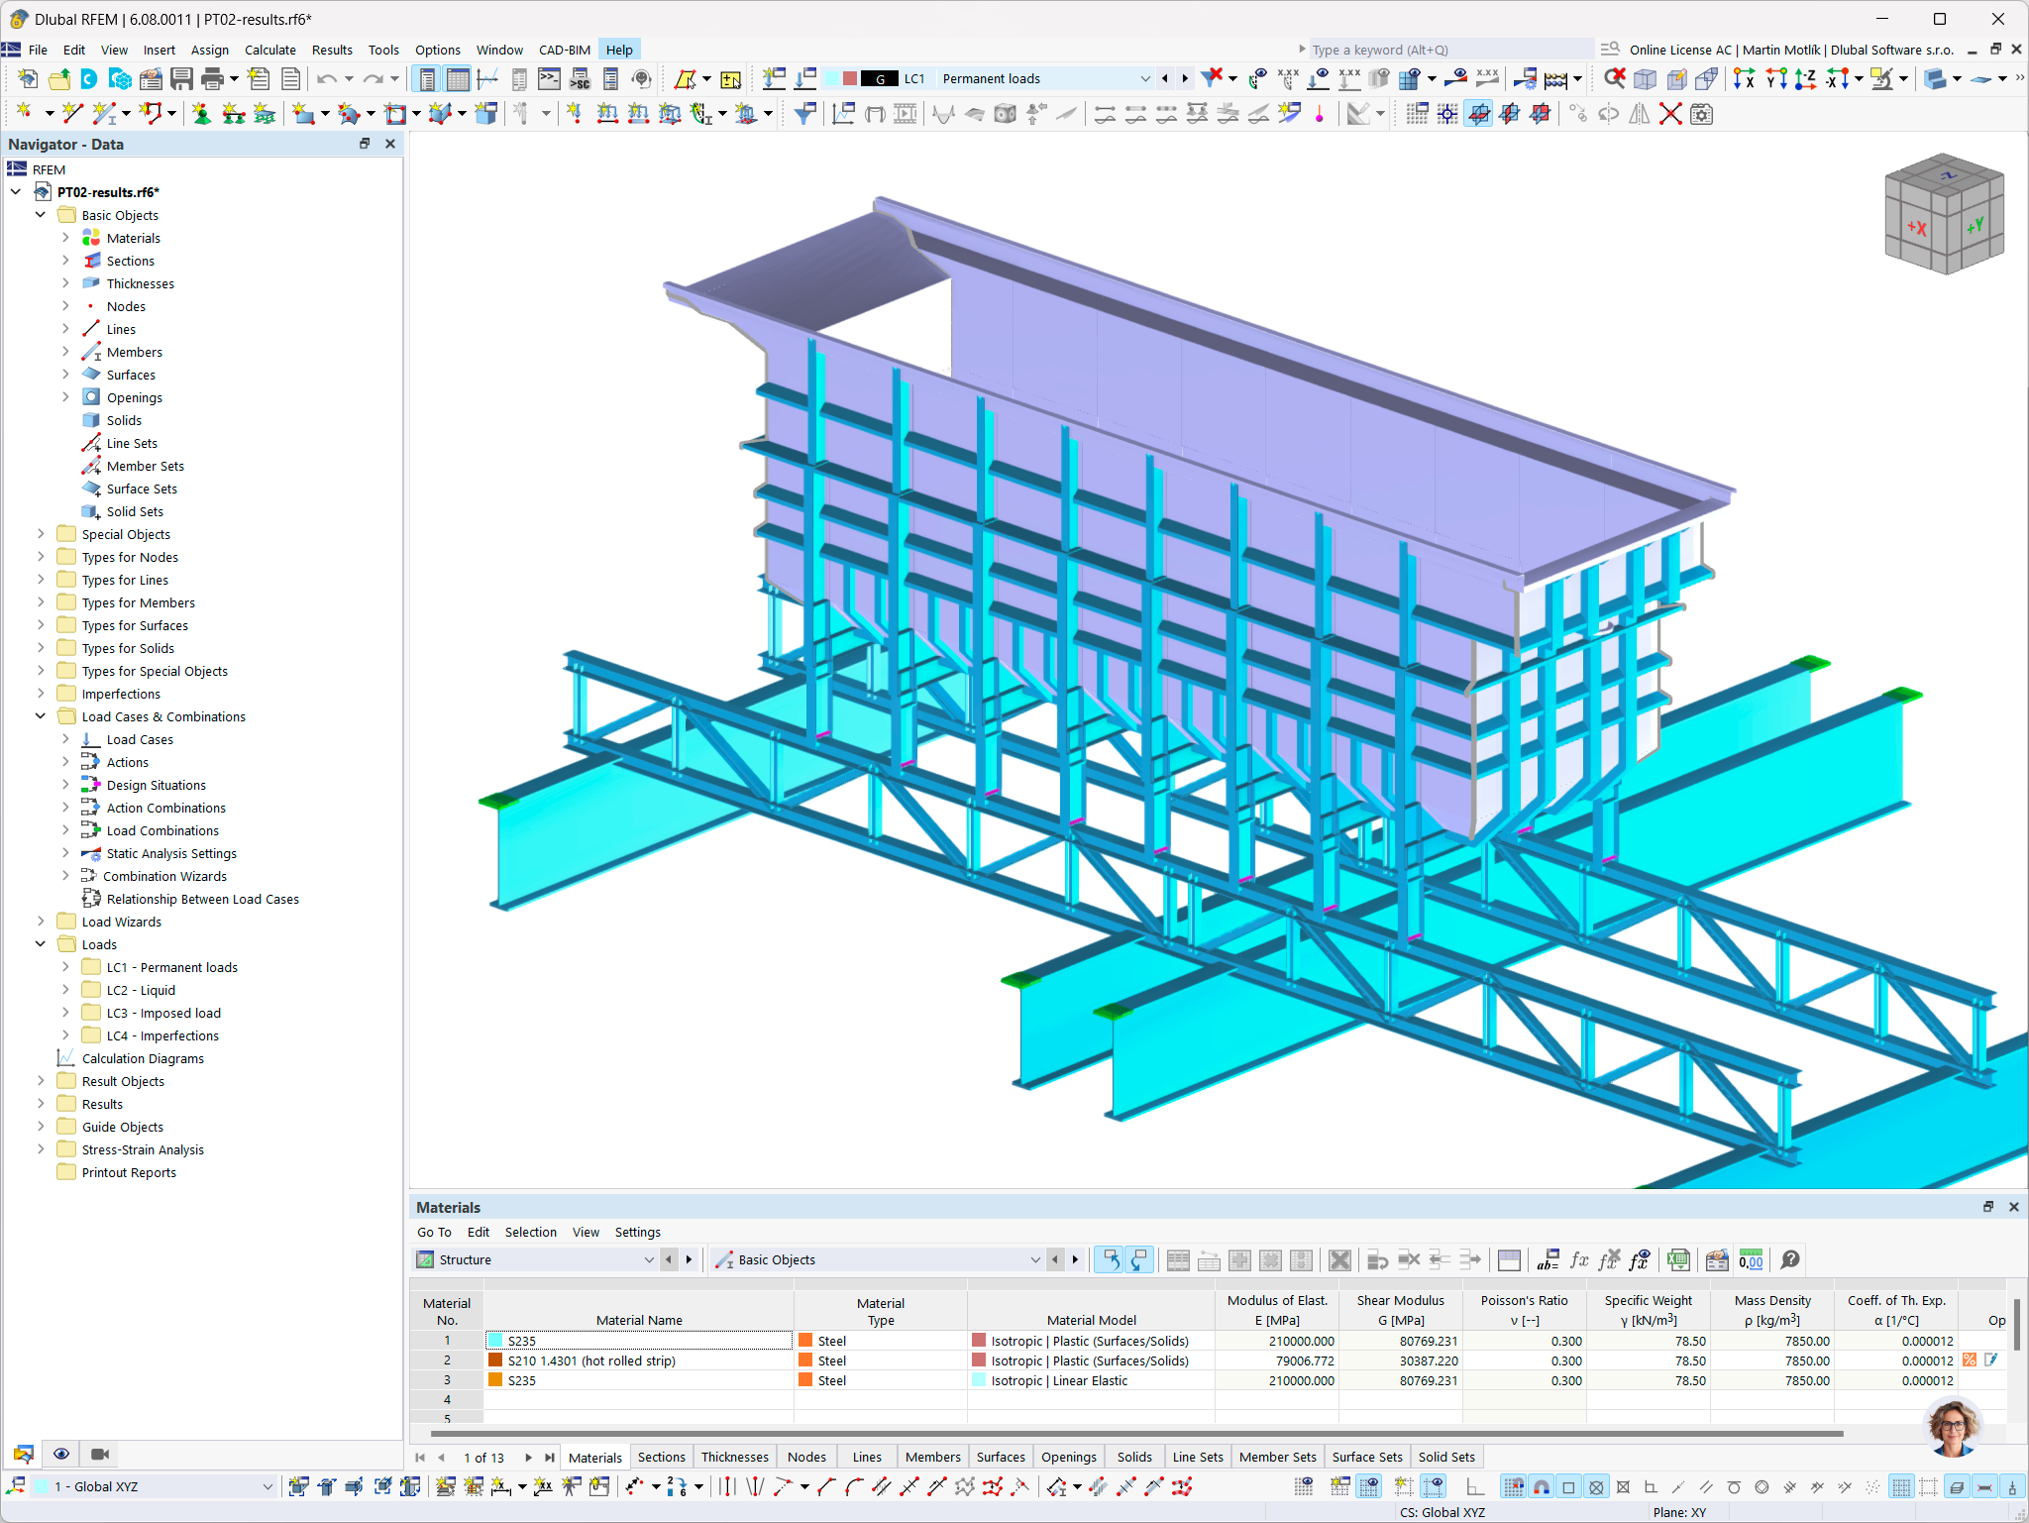Viewport: 2029px width, 1523px height.
Task: Toggle the Navigator panel display button
Action: (427, 79)
